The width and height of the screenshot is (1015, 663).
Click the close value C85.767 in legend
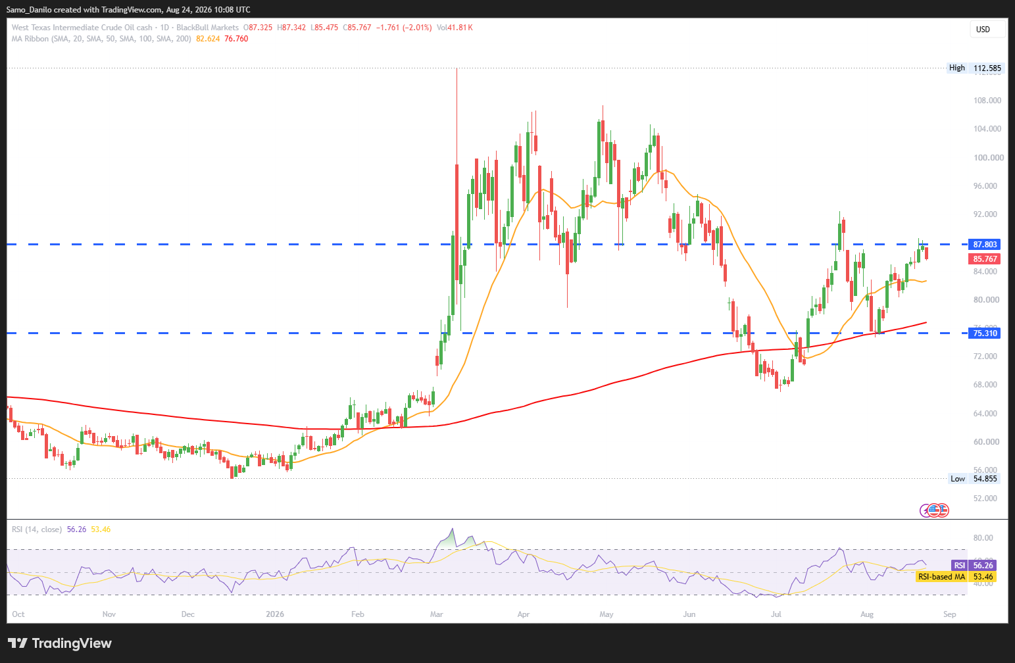click(357, 28)
